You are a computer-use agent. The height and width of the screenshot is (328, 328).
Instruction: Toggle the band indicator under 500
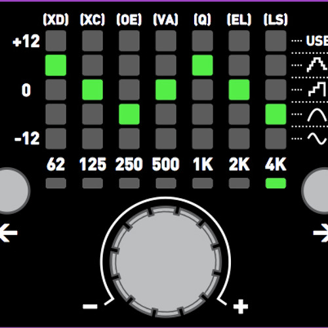166,183
